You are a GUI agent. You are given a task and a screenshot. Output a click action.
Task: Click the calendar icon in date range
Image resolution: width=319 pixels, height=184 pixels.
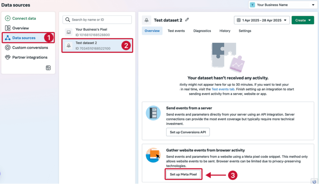click(239, 20)
